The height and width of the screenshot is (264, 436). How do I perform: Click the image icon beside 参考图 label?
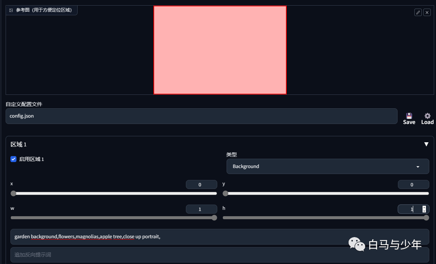tap(11, 10)
